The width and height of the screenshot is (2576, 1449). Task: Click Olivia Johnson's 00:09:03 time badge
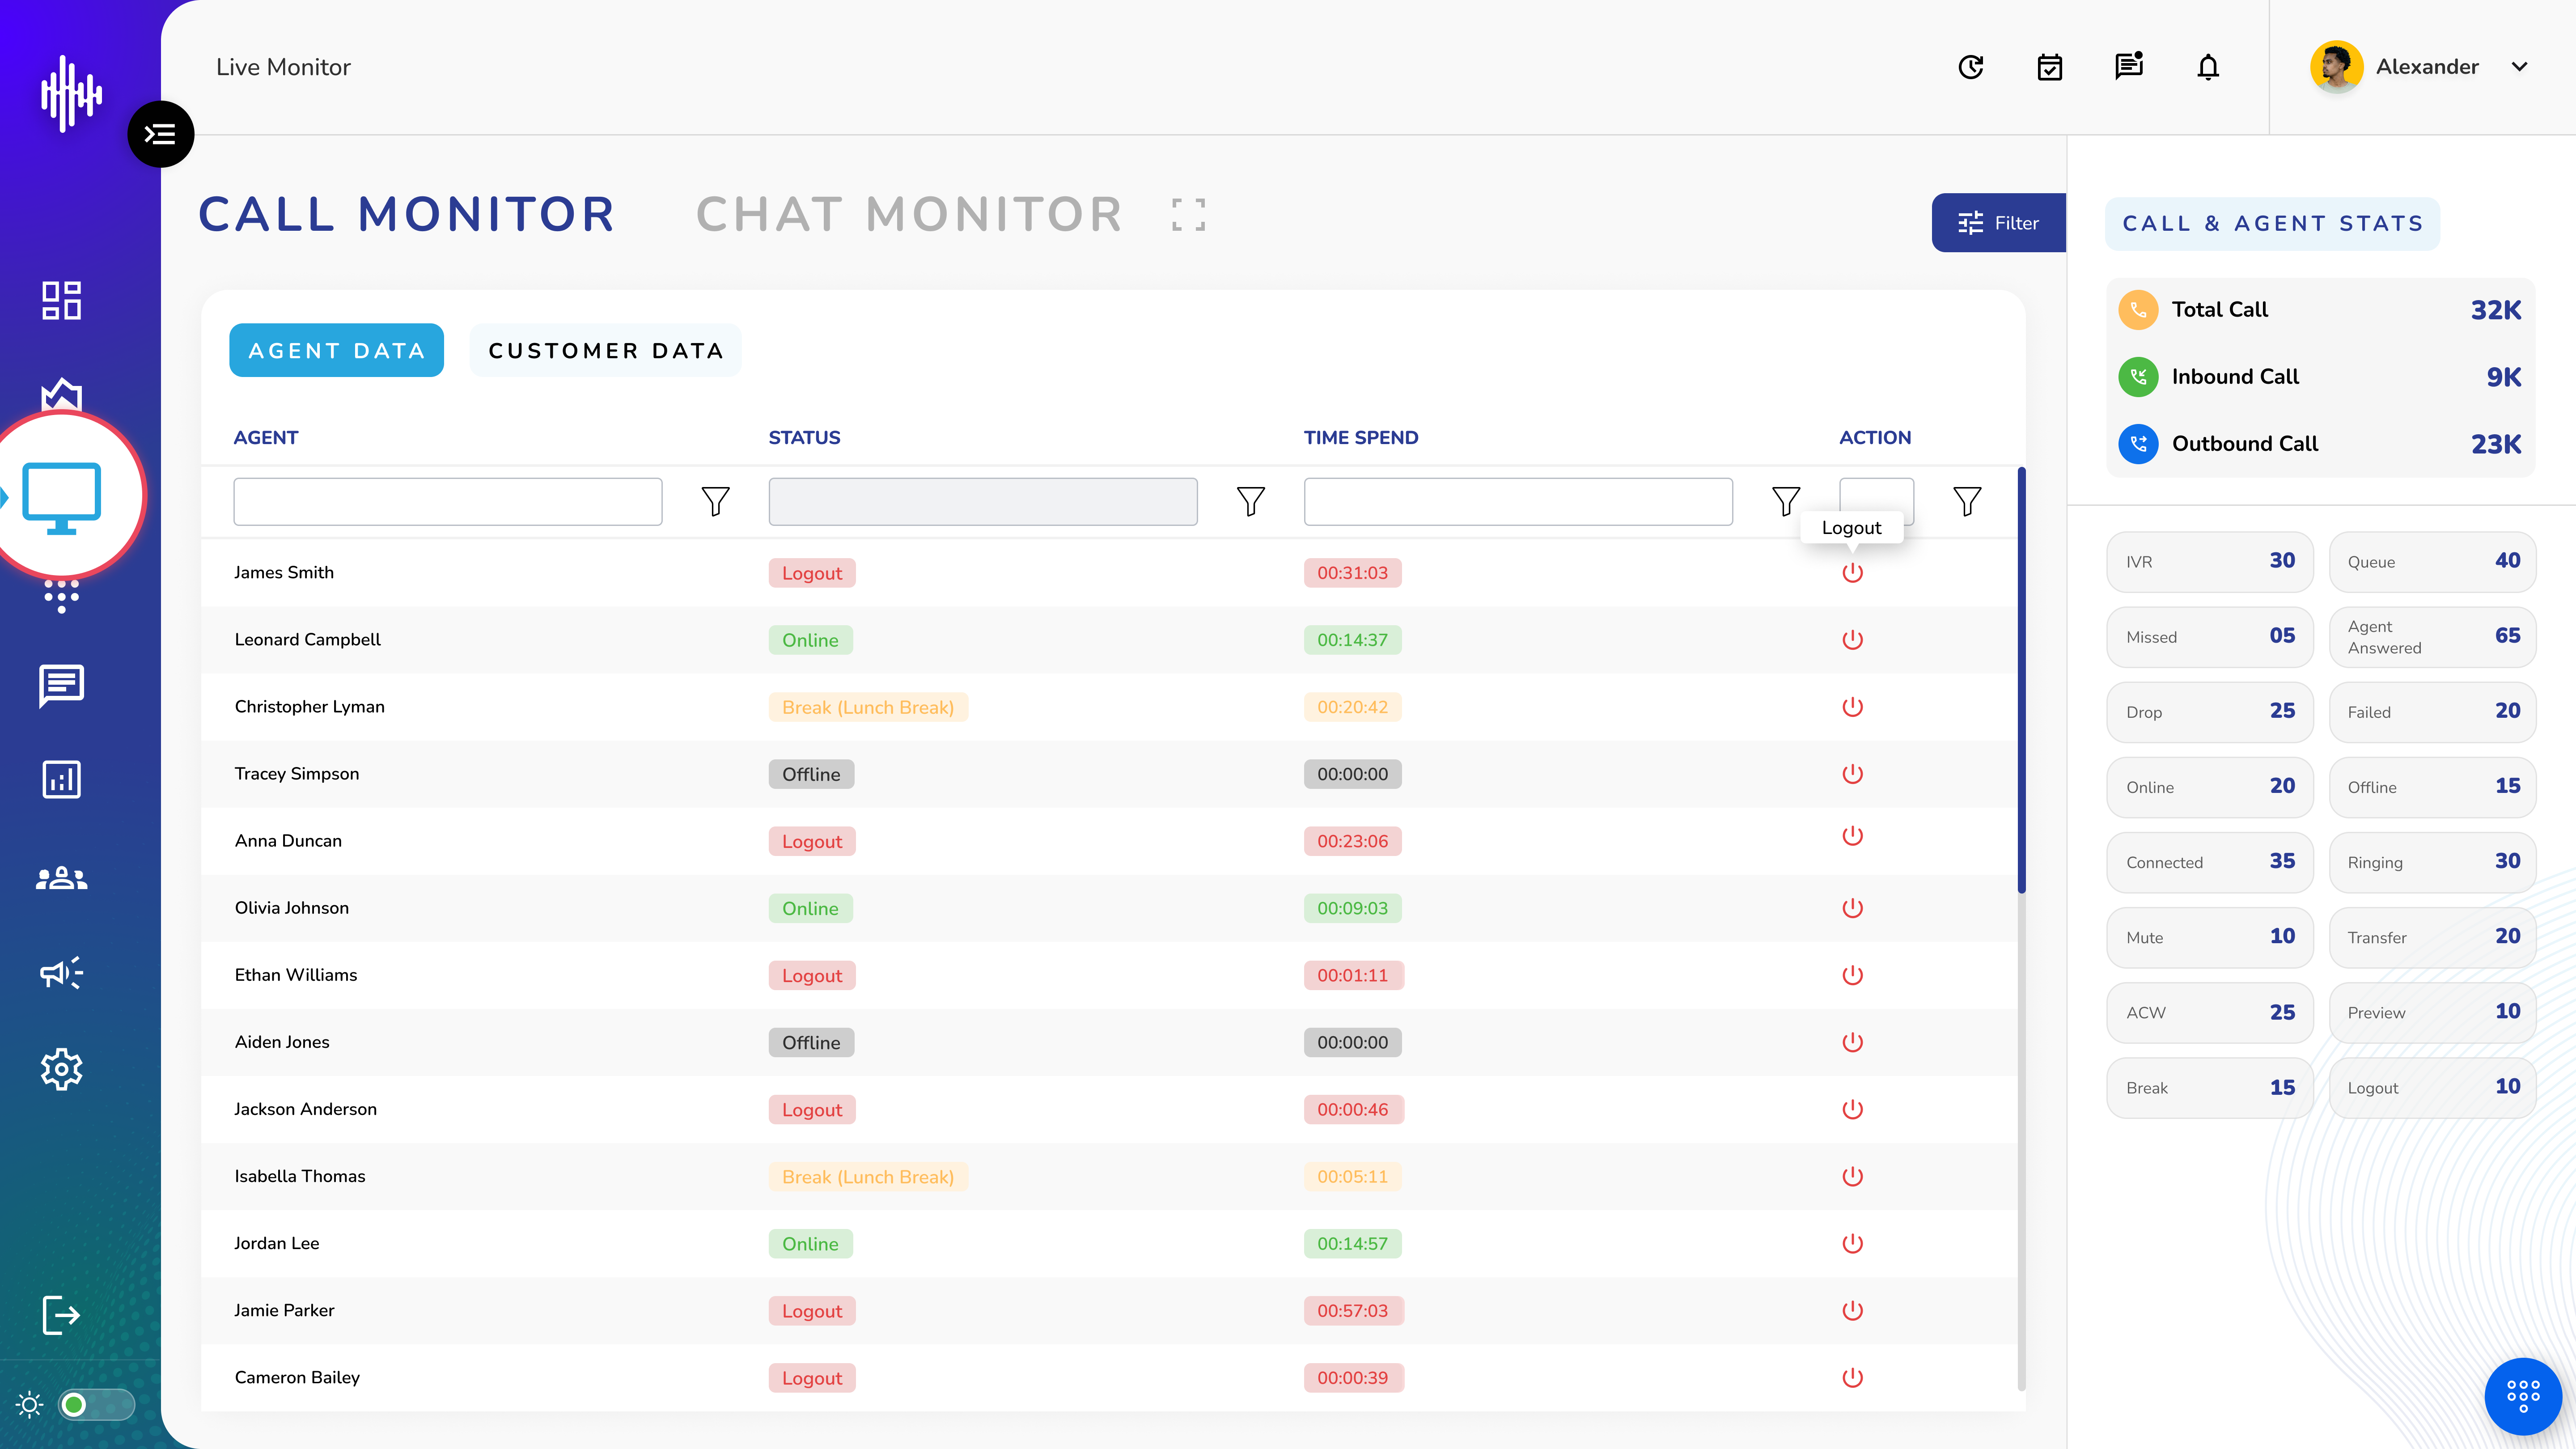coord(1352,908)
